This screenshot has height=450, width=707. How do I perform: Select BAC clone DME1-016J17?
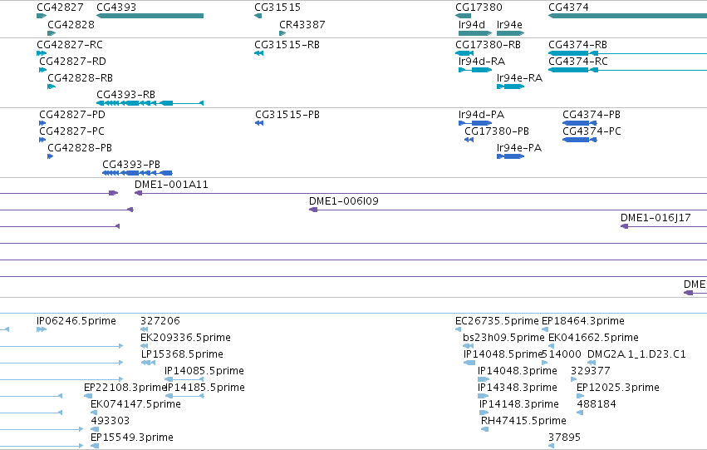point(655,218)
